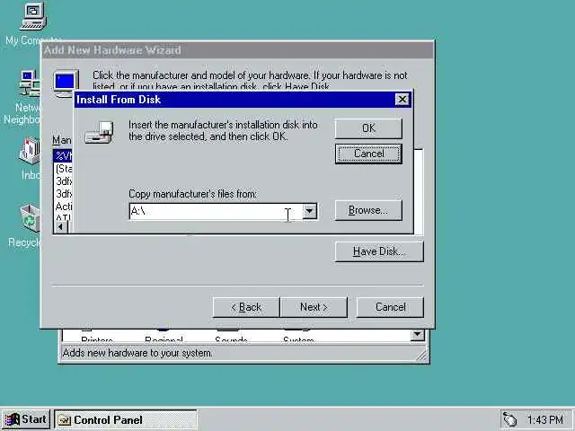Screen dimensions: 575x431
Task: Click the Control Panel taskbar button
Action: [126, 419]
